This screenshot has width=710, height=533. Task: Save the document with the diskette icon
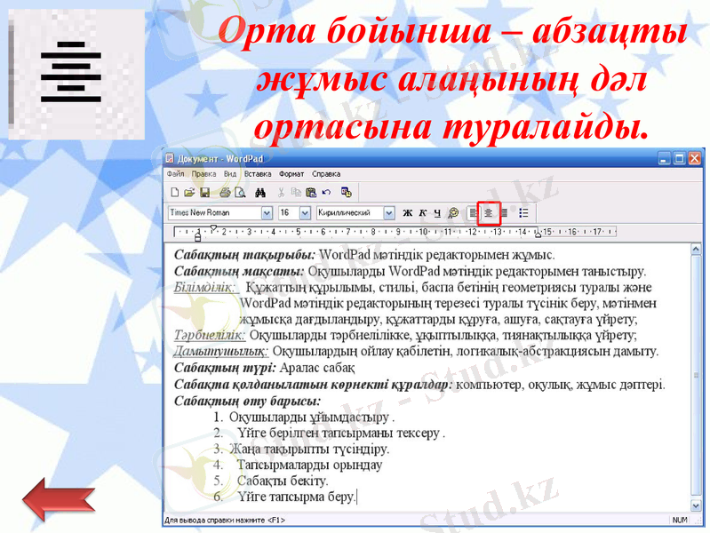click(204, 193)
